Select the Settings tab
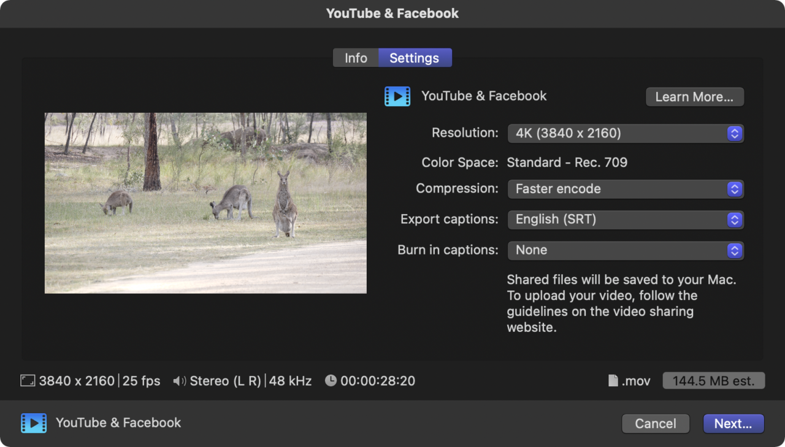The image size is (785, 447). pyautogui.click(x=415, y=58)
